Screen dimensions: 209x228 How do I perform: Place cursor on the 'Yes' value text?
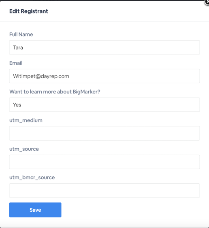(x=17, y=105)
